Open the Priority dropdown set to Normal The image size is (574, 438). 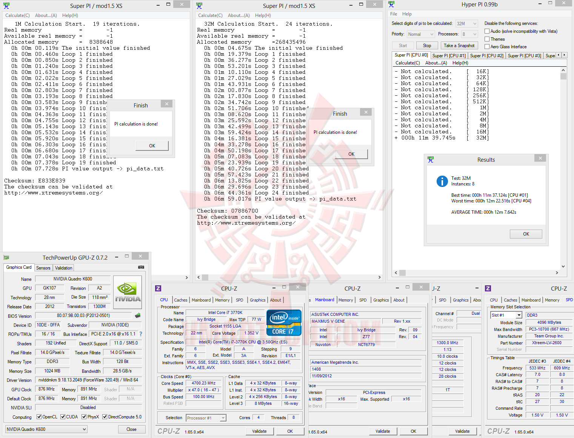[x=420, y=34]
